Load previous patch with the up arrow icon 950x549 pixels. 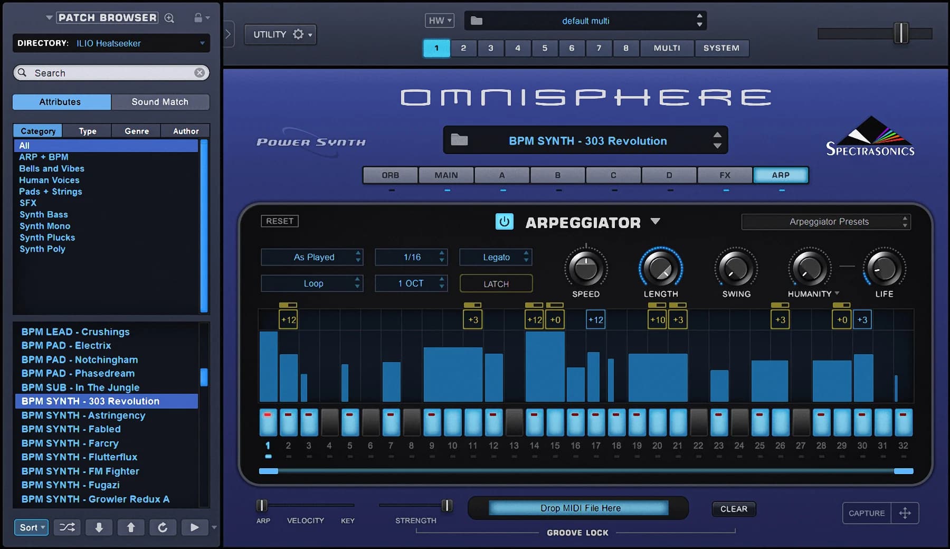130,527
